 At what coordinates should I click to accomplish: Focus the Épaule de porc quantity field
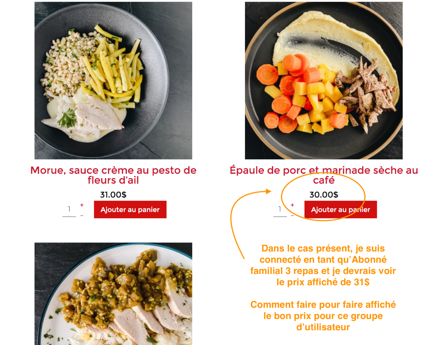(280, 210)
